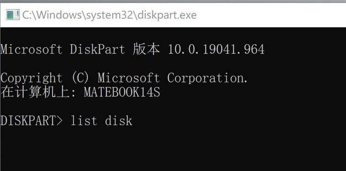Viewport: 346px width, 171px height.
Task: Click the 版本 characters in the console
Action: 146,49
